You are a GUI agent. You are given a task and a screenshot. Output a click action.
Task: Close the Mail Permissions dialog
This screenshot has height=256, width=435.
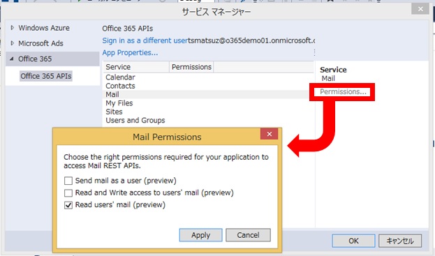(x=269, y=134)
